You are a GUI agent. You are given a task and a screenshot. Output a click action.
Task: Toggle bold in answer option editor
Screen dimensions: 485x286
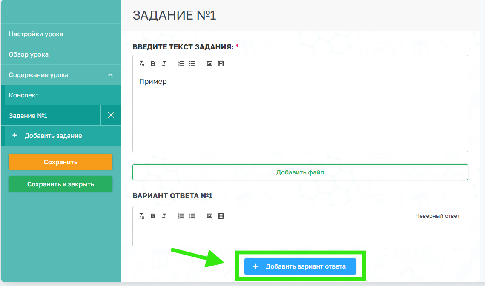coord(153,216)
